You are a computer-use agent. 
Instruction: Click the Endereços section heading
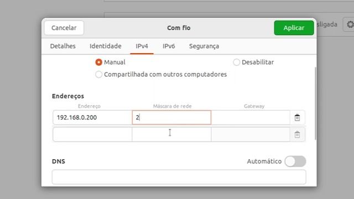point(68,96)
